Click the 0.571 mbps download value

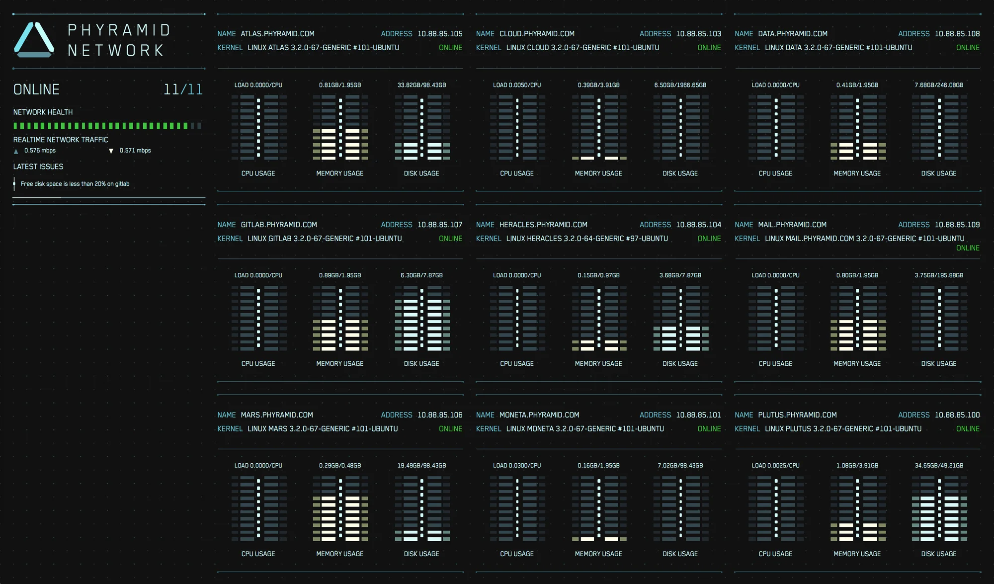tap(135, 151)
